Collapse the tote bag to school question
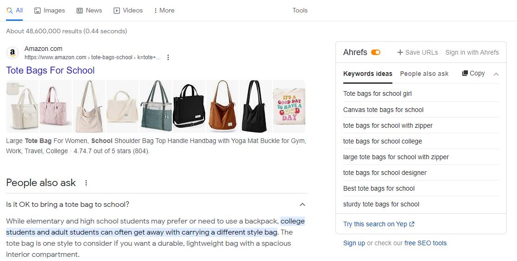The height and width of the screenshot is (261, 517). click(x=303, y=205)
